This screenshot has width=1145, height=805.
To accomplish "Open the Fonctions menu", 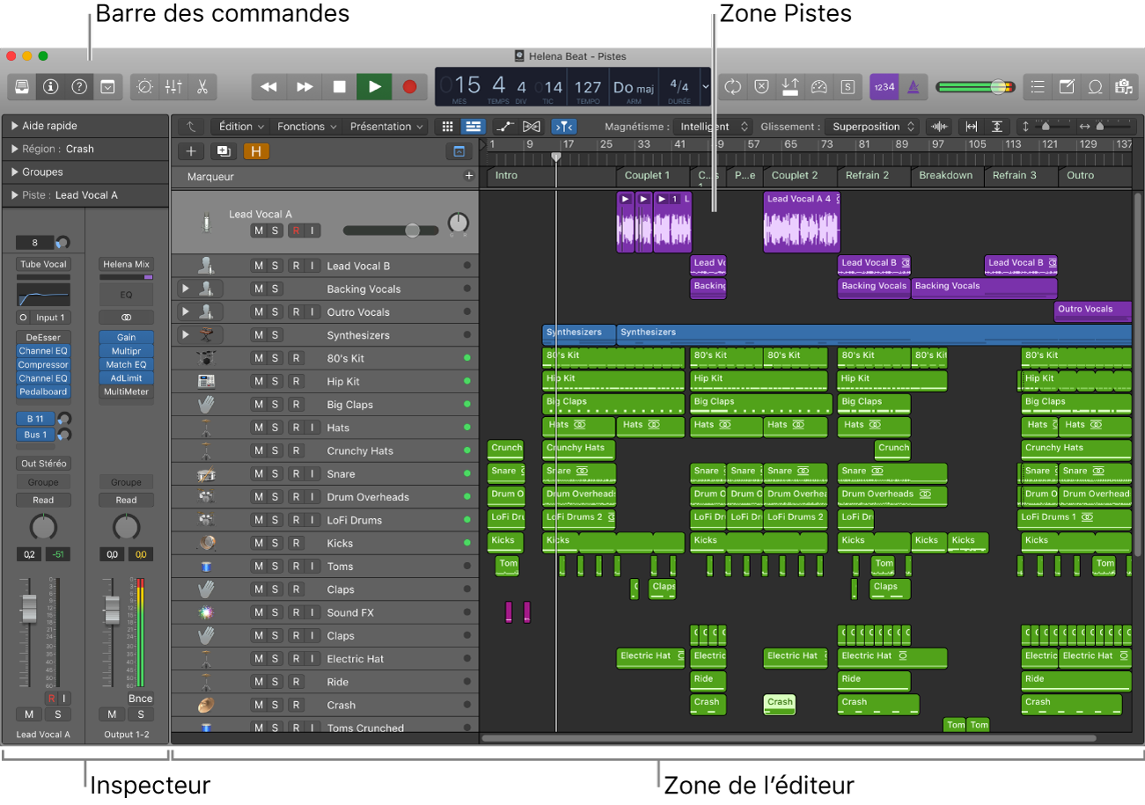I will click(x=305, y=126).
